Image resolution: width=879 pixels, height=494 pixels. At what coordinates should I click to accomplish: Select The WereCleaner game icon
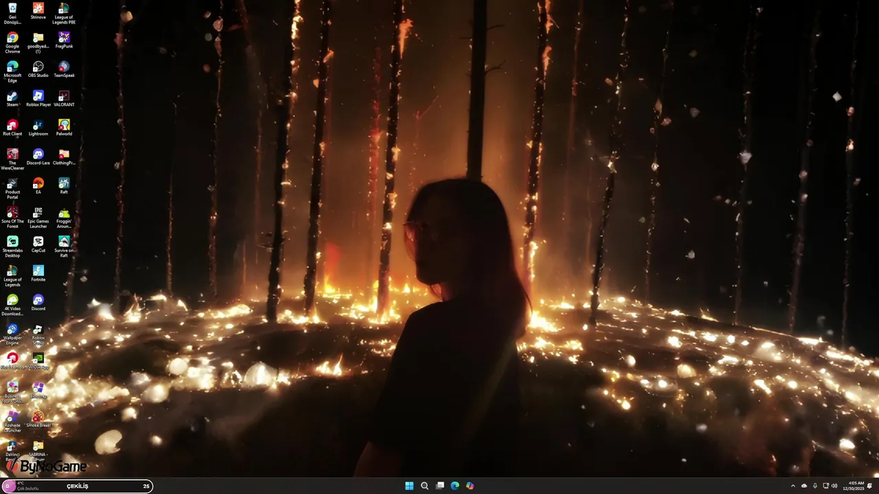(x=12, y=159)
